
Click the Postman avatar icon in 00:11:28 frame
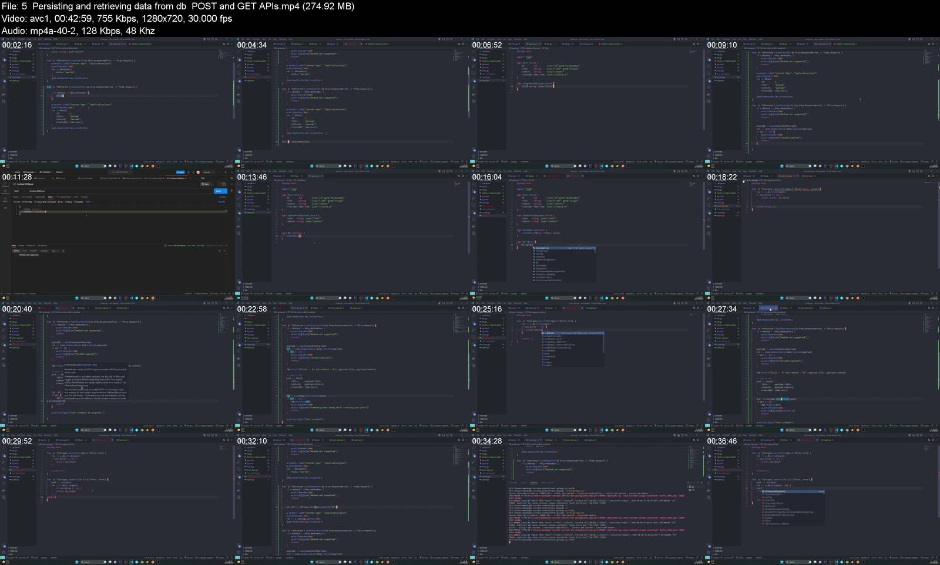[198, 172]
